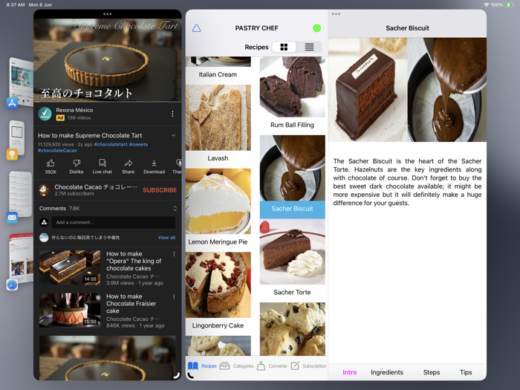Image resolution: width=520 pixels, height=390 pixels.
Task: Open the Categories tab
Action: point(236,365)
